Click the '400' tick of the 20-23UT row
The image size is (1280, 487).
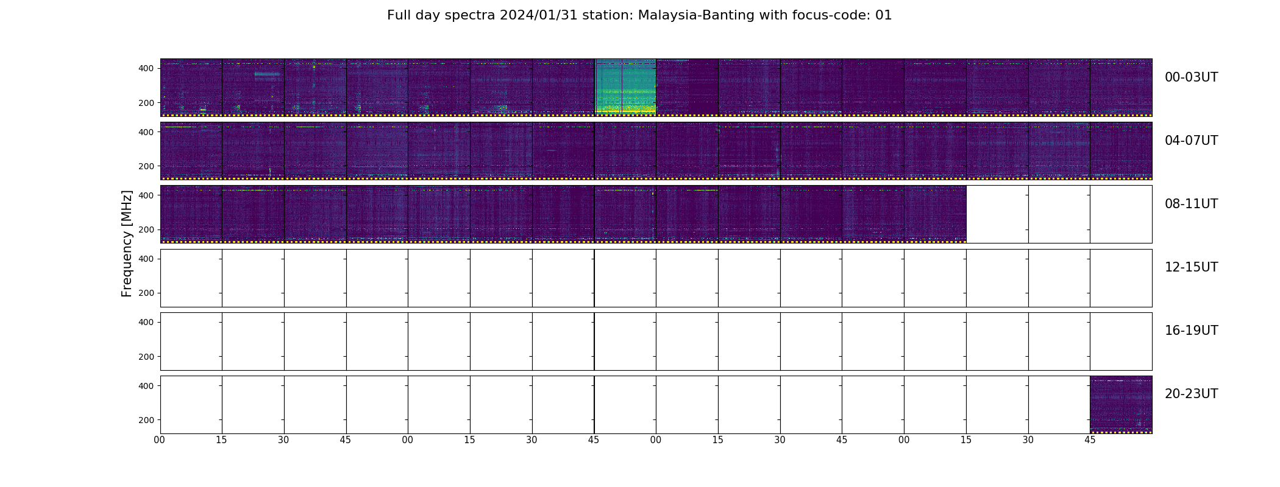[146, 385]
